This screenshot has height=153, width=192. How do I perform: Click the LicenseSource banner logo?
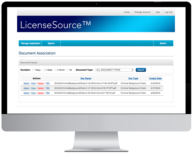55,25
